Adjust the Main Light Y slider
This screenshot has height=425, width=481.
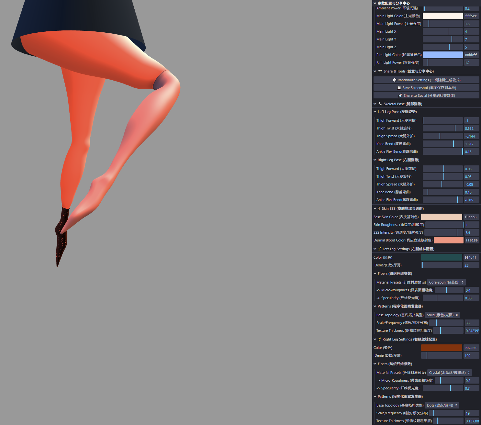tap(443, 39)
